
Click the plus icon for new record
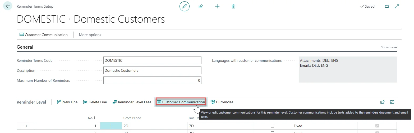point(217,6)
